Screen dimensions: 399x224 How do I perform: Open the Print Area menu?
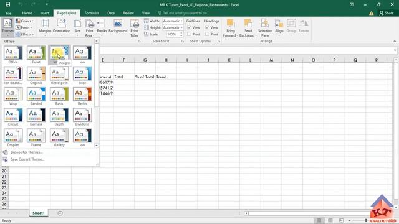[x=90, y=27]
